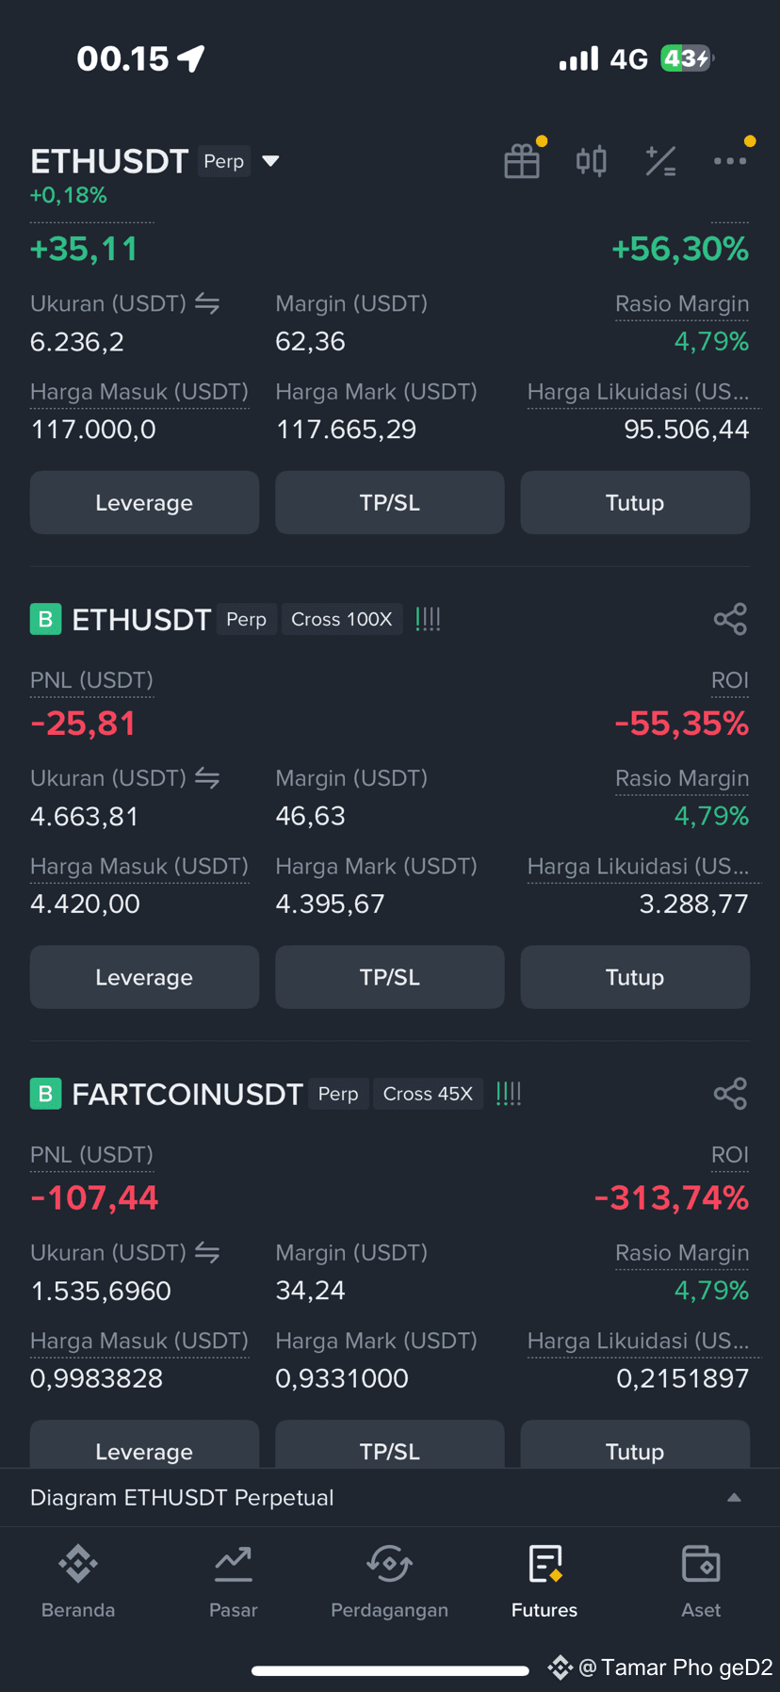Share the FARTCOINUSDT position
780x1692 pixels.
730,1094
